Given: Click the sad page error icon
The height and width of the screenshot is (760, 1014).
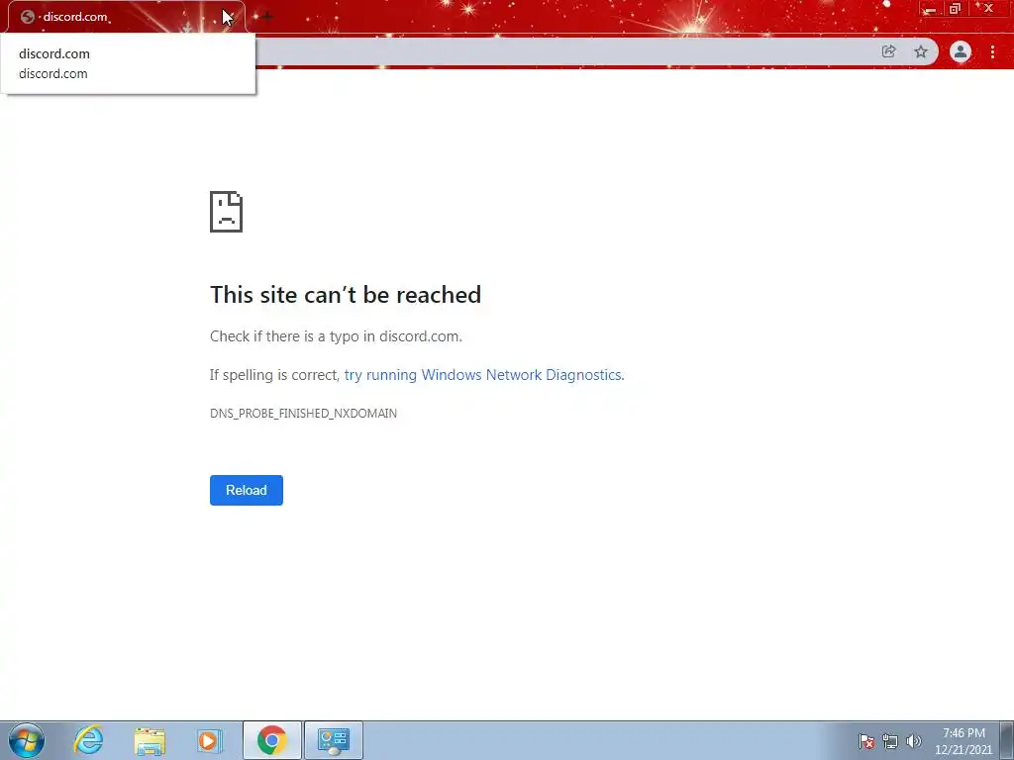Looking at the screenshot, I should click(x=227, y=212).
